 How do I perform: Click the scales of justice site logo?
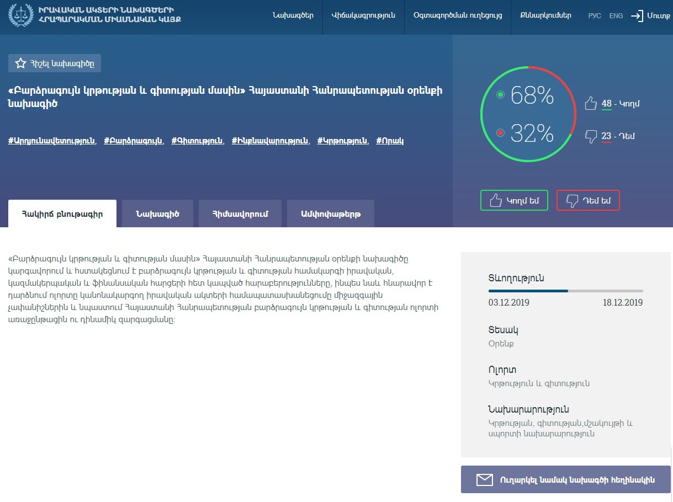tap(22, 15)
